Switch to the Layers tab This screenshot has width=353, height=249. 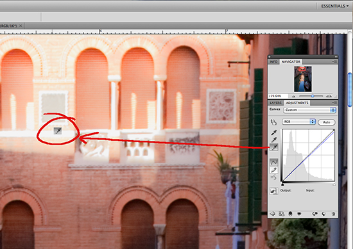click(275, 102)
